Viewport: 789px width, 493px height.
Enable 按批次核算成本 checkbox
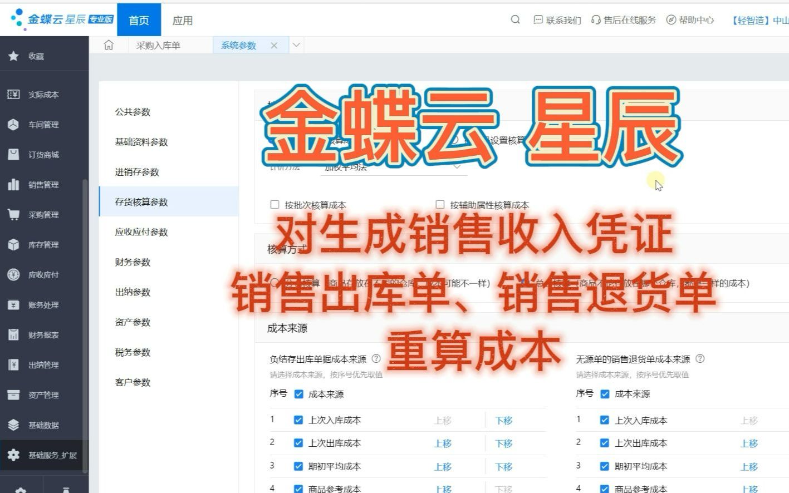274,205
